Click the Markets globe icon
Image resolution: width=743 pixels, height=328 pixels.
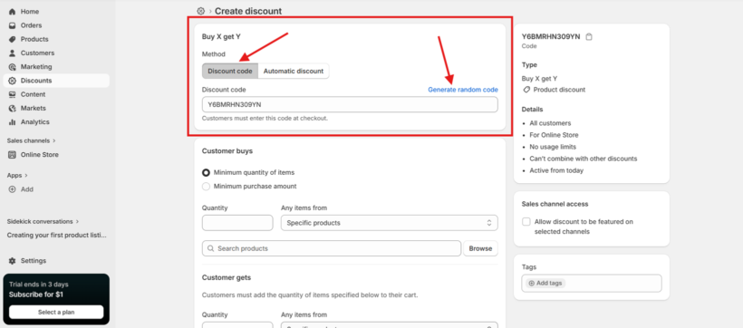[13, 108]
